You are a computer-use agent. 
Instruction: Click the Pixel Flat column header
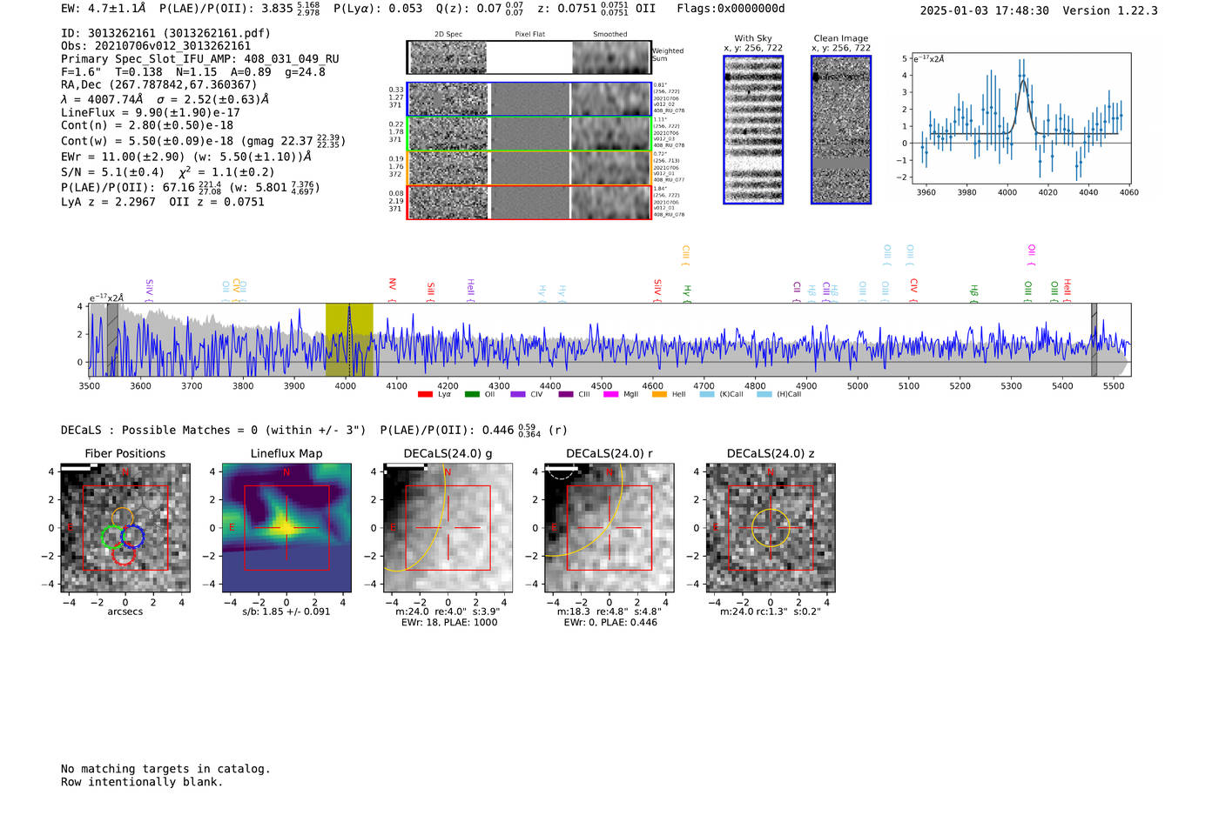(x=530, y=35)
